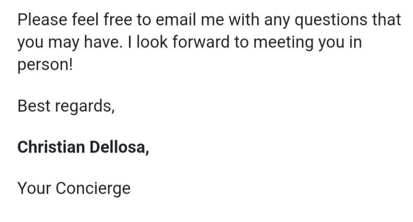Click the word 'look' in second line
This screenshot has height=222, width=413.
(152, 42)
